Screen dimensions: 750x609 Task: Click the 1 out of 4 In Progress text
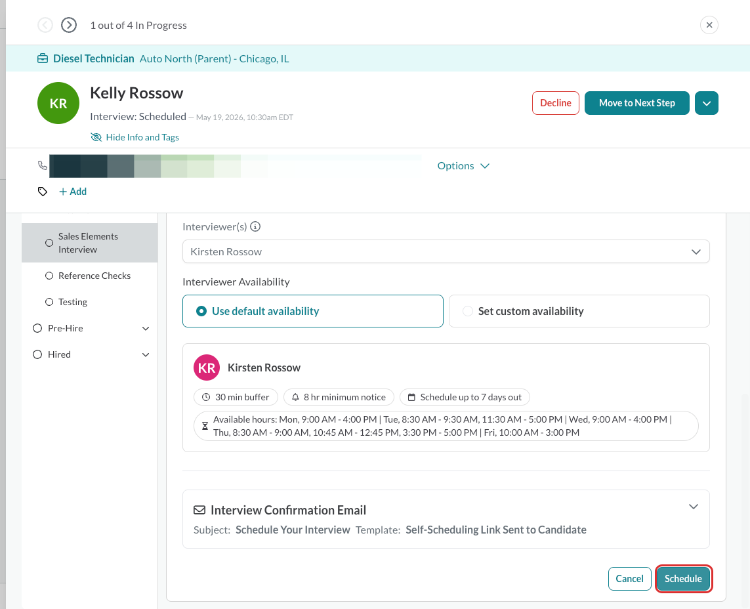click(138, 26)
